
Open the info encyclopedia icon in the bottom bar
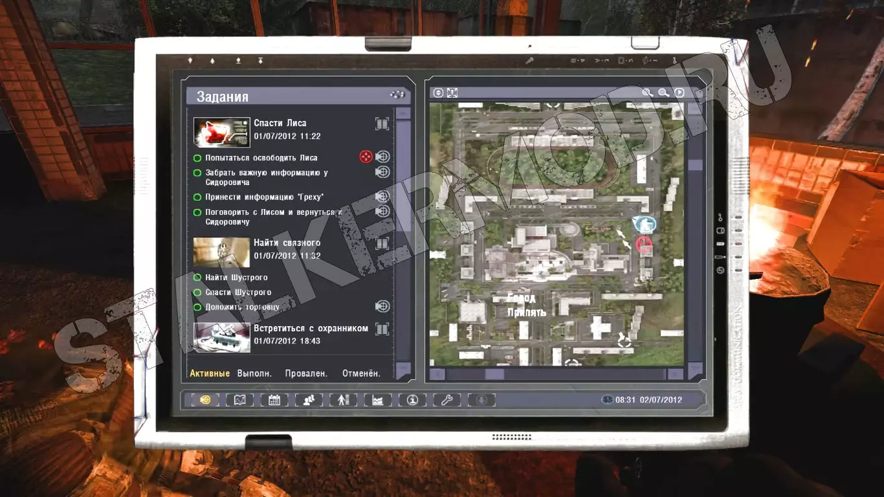(412, 400)
